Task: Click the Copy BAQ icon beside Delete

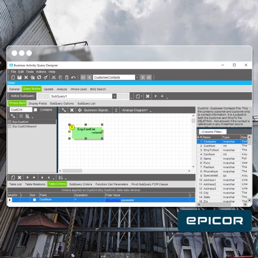Action: click(33, 77)
